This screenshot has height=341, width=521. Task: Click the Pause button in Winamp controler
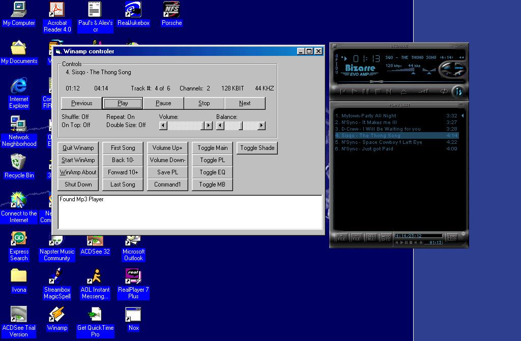point(163,103)
